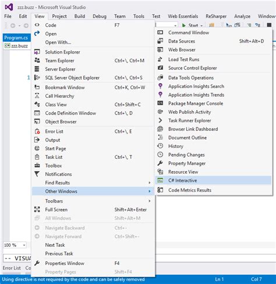This screenshot has height=284, width=276.
Task: Click the C# Interactive icon
Action: click(x=160, y=180)
